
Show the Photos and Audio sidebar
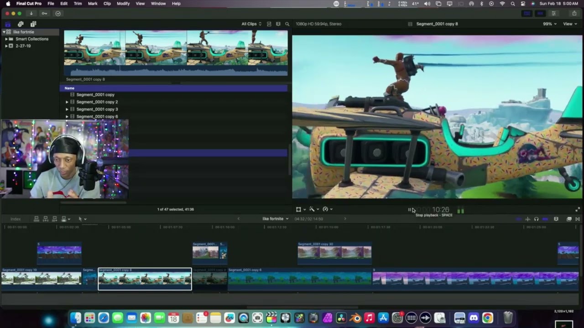(21, 24)
